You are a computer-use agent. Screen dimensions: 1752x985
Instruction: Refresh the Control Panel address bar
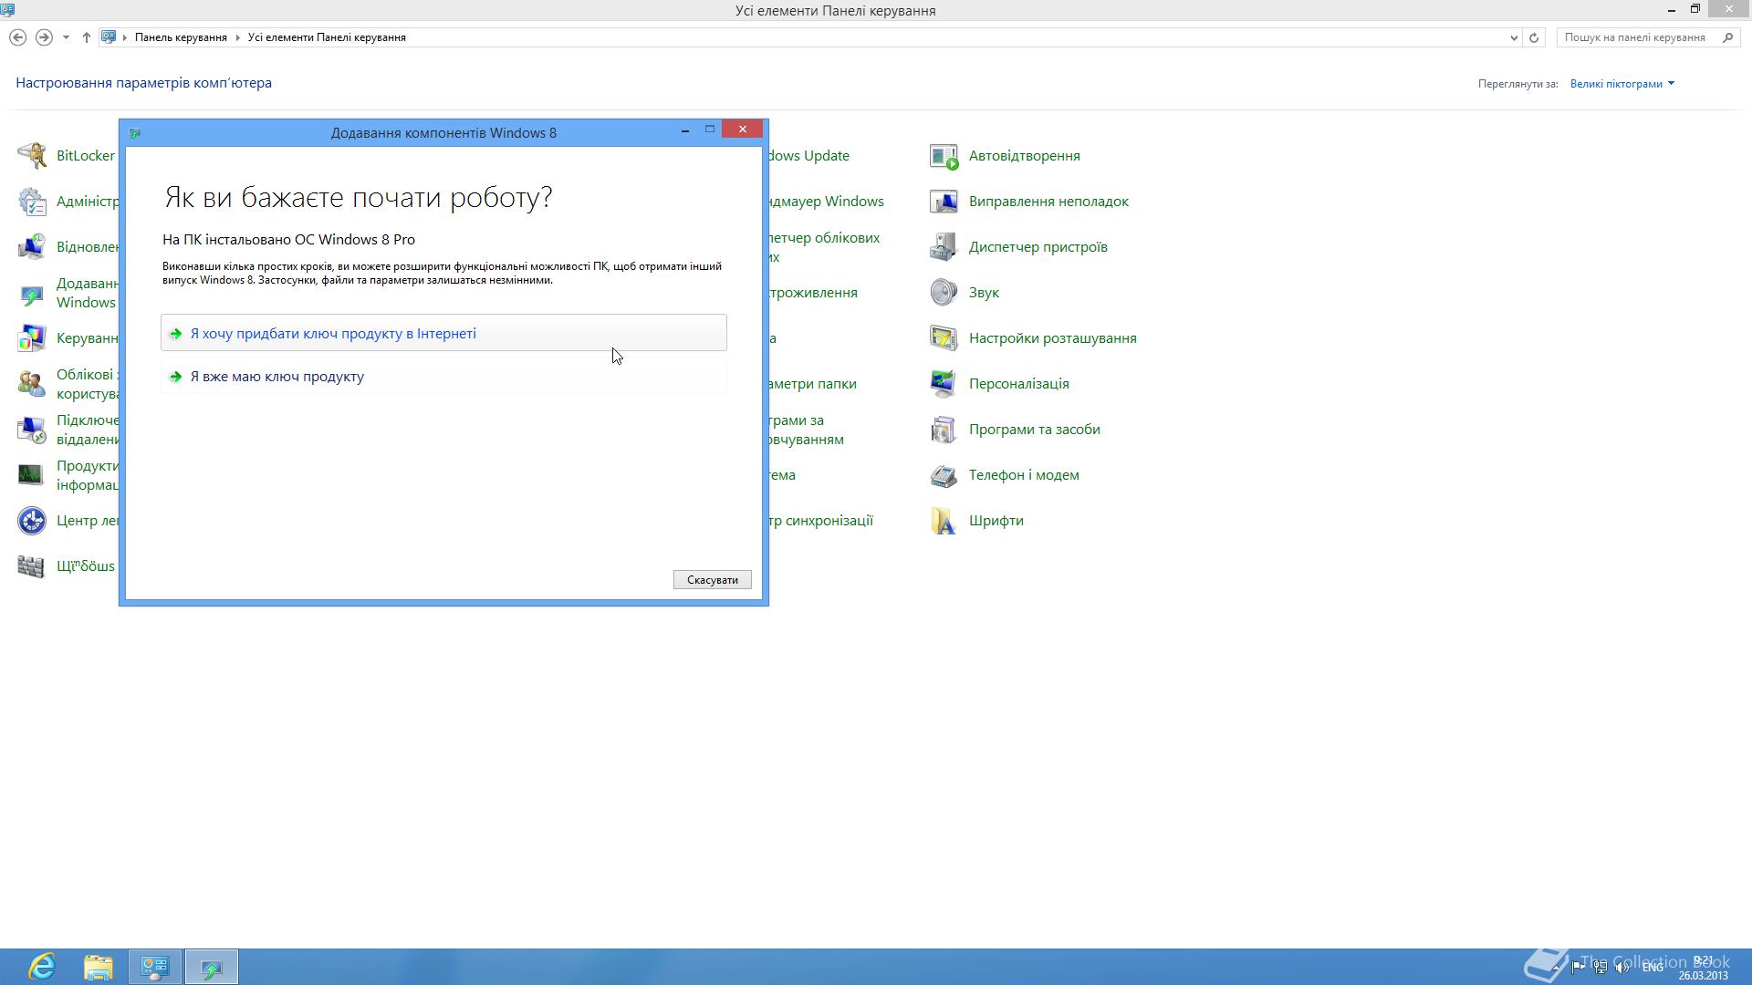1534,37
